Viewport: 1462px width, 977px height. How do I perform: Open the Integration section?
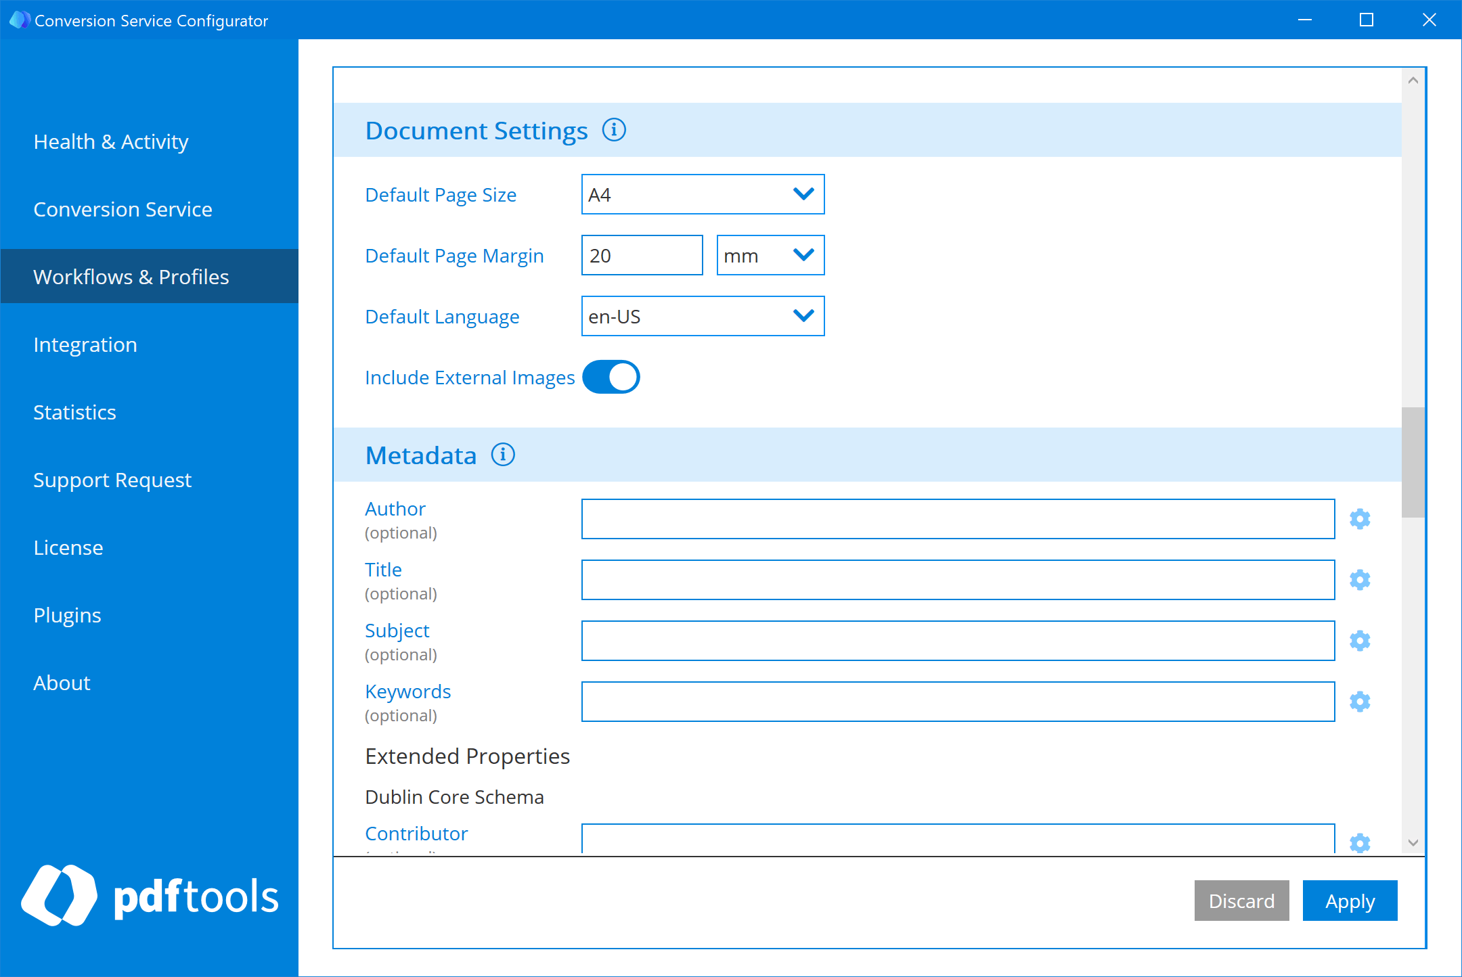pos(85,344)
